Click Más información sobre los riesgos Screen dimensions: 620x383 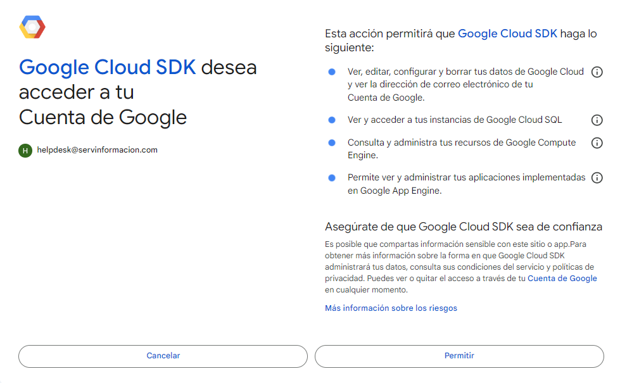(x=391, y=308)
